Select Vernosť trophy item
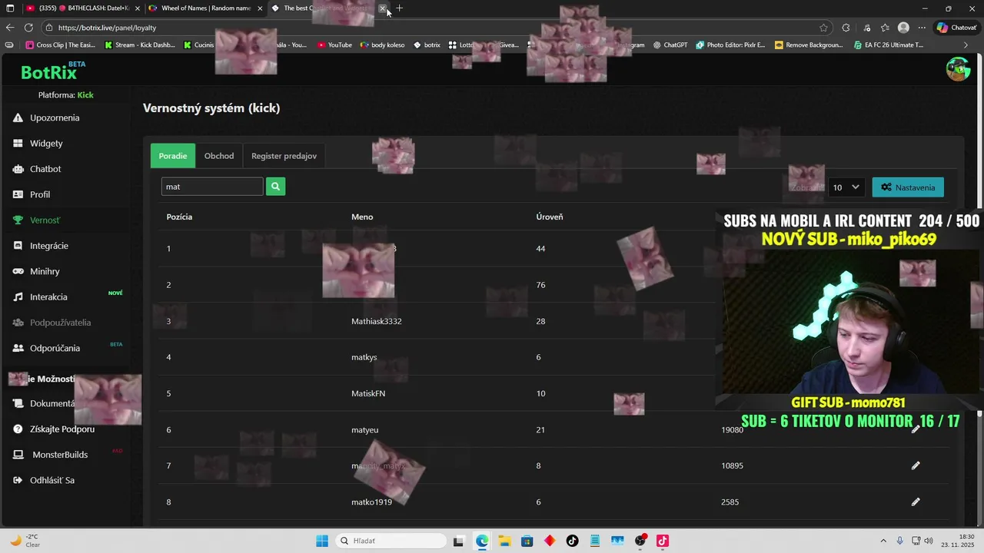 click(45, 220)
